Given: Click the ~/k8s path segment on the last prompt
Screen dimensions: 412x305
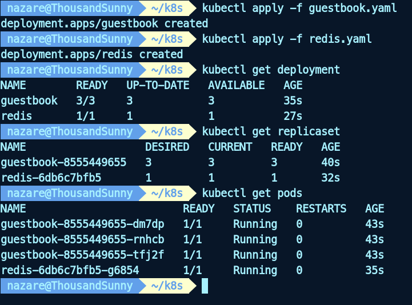Looking at the screenshot, I should point(166,286).
